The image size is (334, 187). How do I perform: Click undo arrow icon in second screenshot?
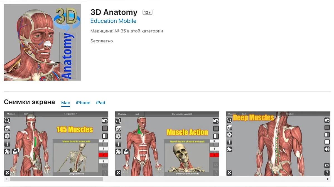[216, 121]
